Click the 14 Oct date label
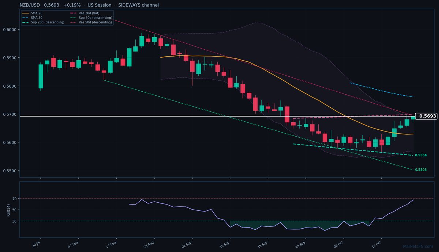This screenshot has height=252, width=439. coord(377,244)
